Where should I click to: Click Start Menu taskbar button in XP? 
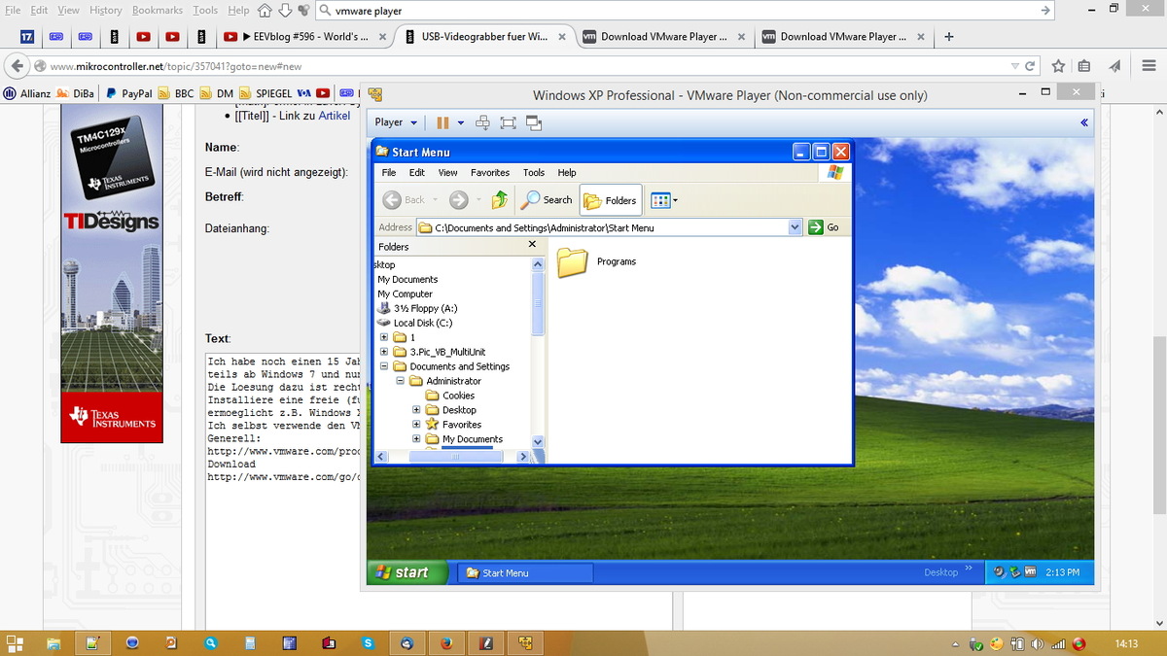(525, 573)
